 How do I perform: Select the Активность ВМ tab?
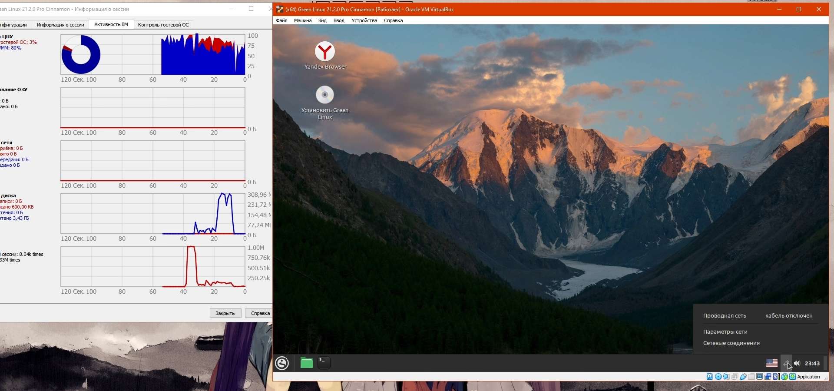click(111, 24)
